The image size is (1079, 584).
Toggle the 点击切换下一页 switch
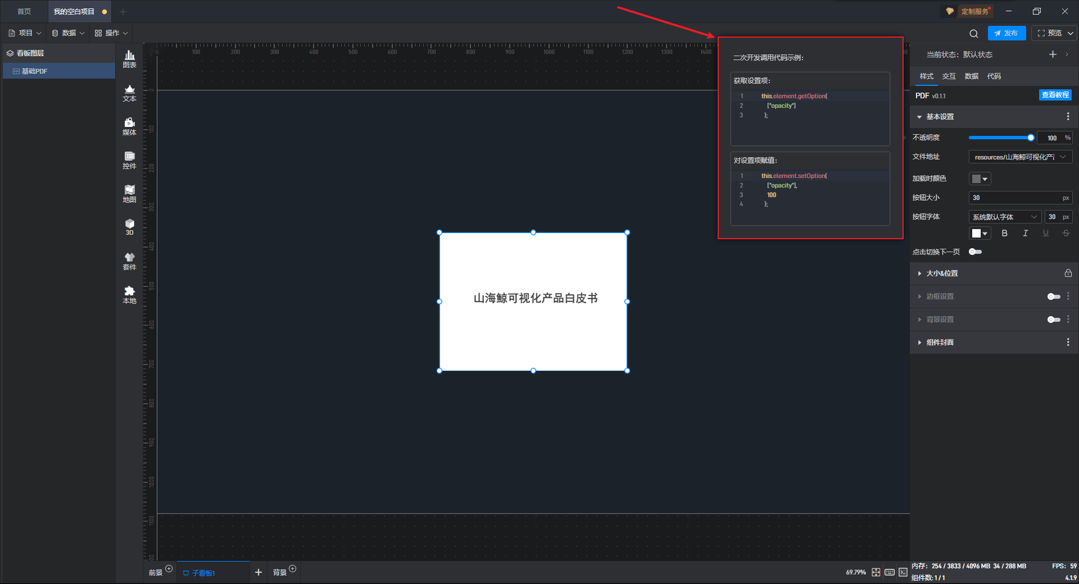click(975, 252)
